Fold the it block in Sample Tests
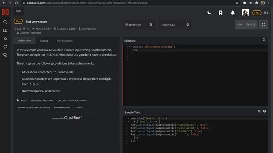 point(129,122)
